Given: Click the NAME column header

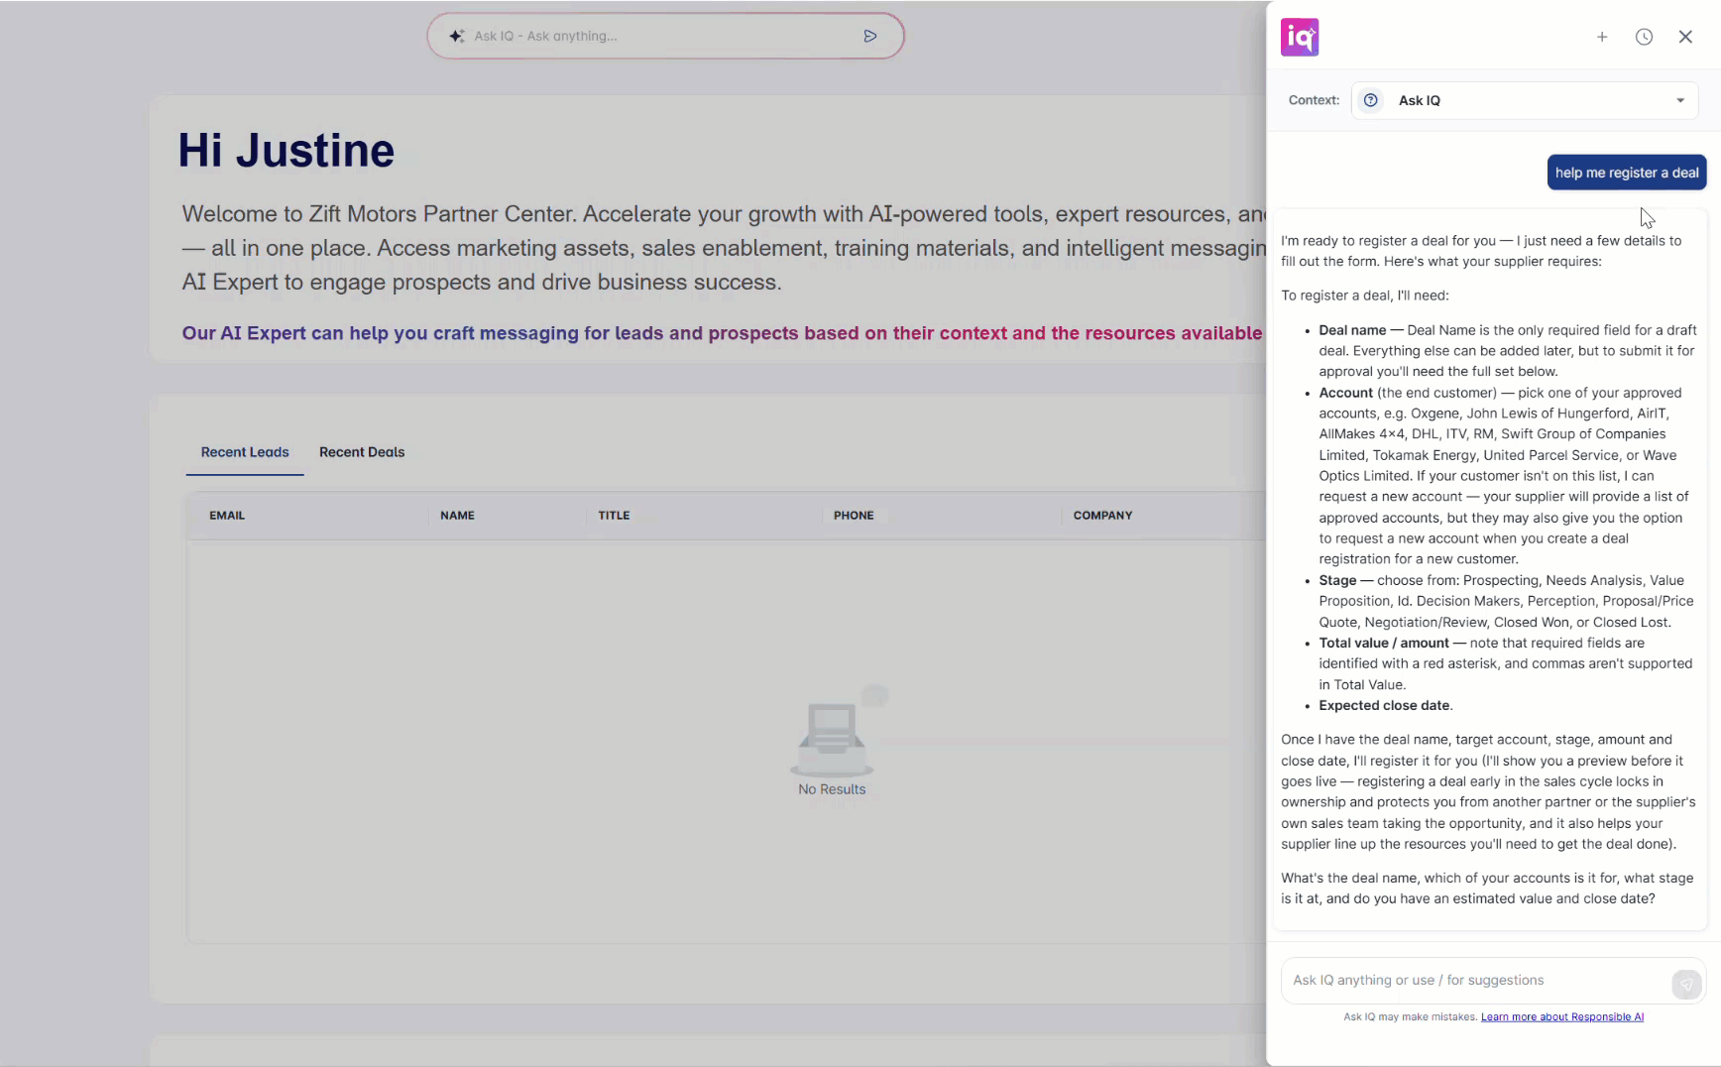Looking at the screenshot, I should 457,516.
